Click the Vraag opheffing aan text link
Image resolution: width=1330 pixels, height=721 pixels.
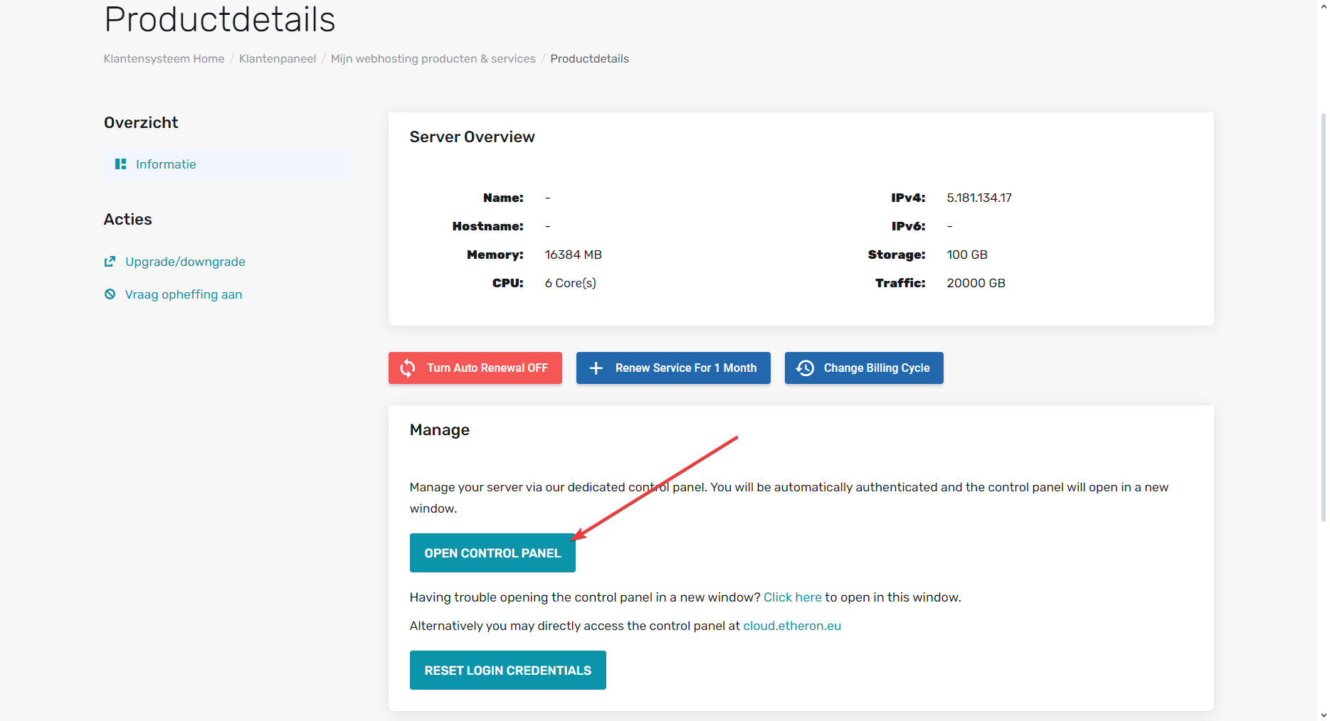184,294
